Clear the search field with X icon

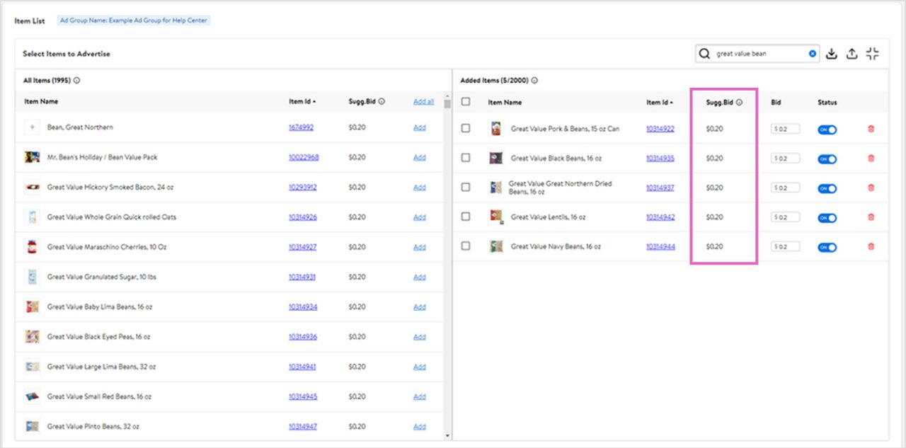[x=813, y=53]
